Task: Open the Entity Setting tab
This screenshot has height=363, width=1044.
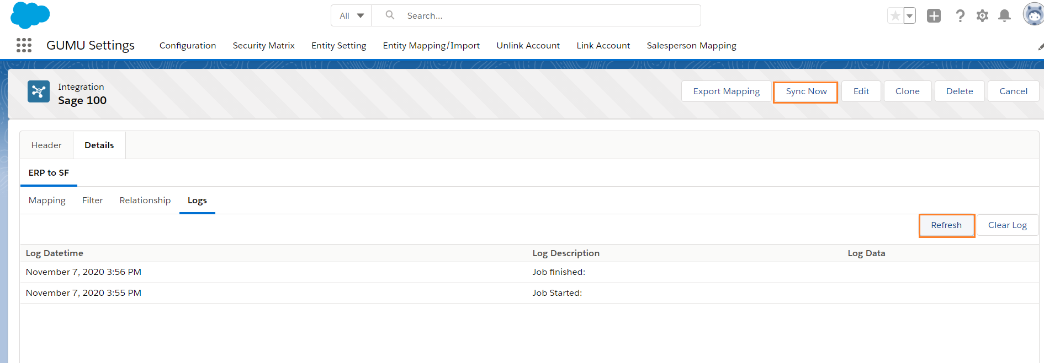Action: click(x=338, y=45)
